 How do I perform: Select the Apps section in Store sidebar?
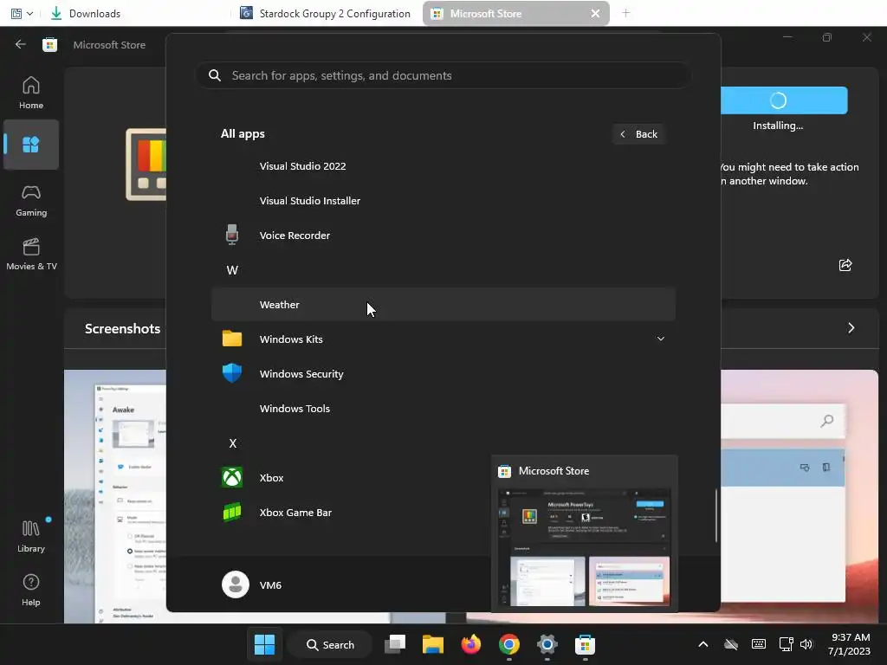pyautogui.click(x=31, y=145)
